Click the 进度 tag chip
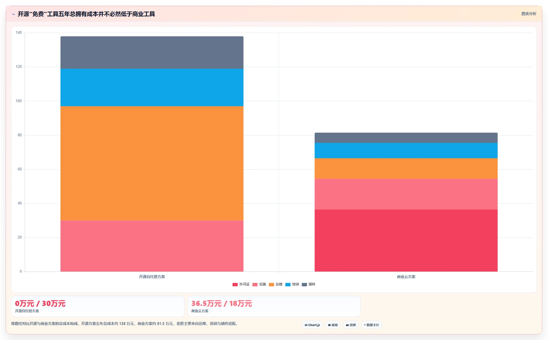The image size is (548, 340). [x=351, y=325]
